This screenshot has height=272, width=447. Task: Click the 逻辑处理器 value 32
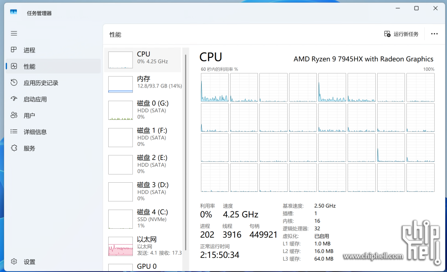[x=317, y=228]
